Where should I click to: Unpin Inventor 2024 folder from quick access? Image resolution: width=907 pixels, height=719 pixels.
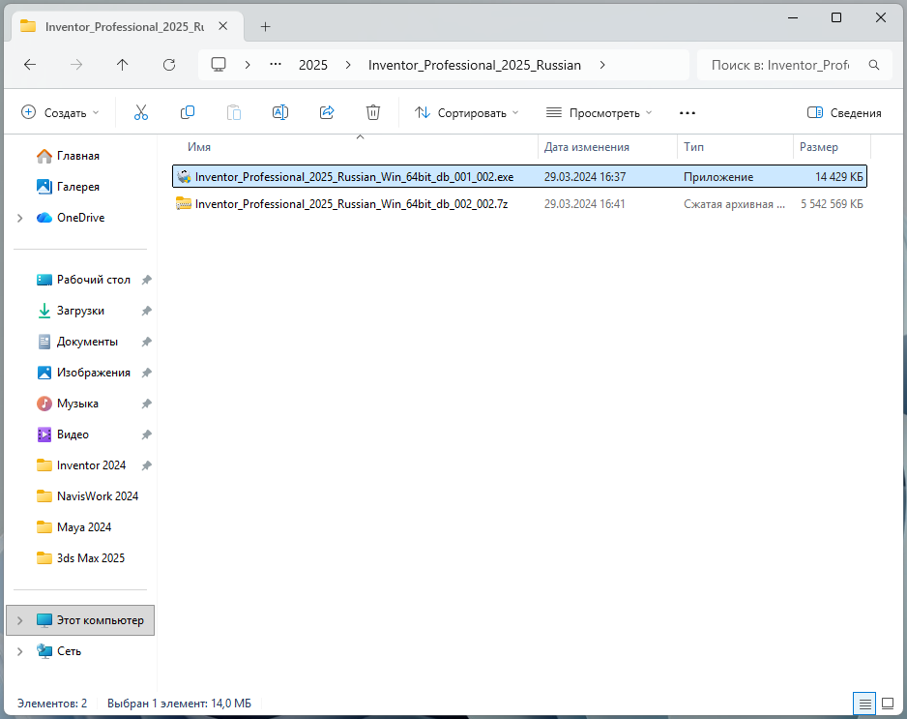146,465
